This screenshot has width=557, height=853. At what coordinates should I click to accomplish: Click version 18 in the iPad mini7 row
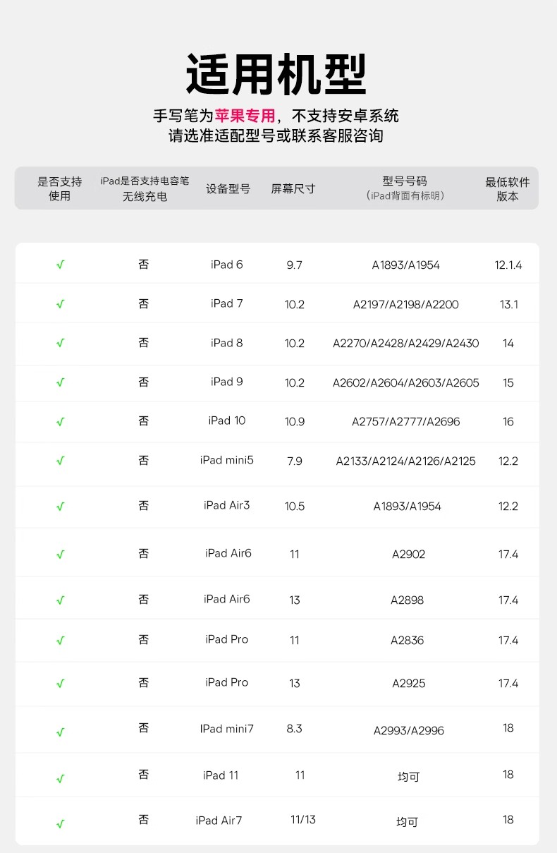pos(508,728)
